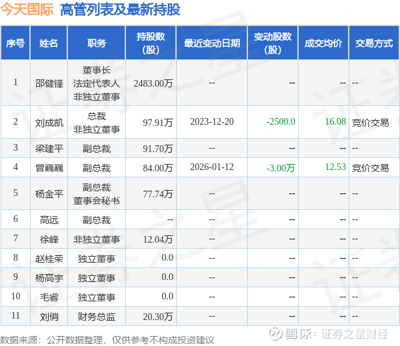Click the 最近变动日期 column header
400x346 pixels.
212,43
